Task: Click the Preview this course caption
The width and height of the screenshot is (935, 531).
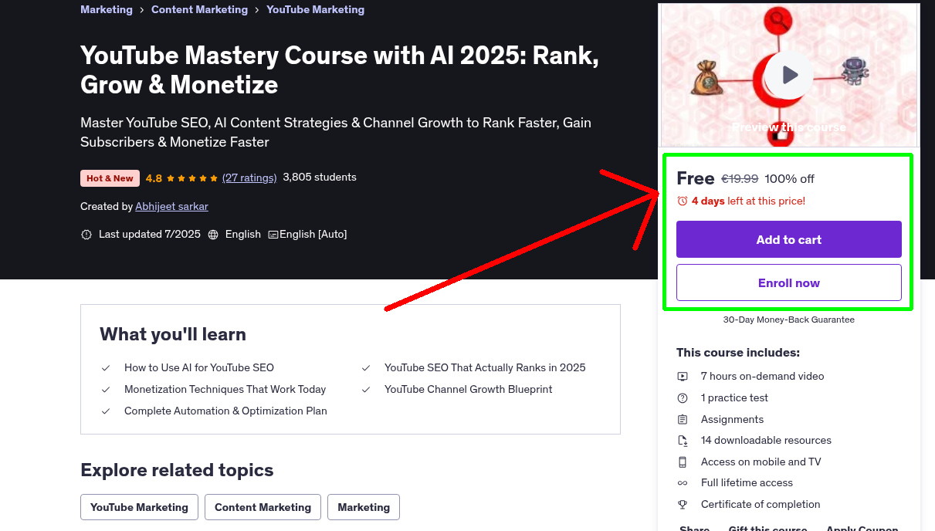Action: [789, 127]
